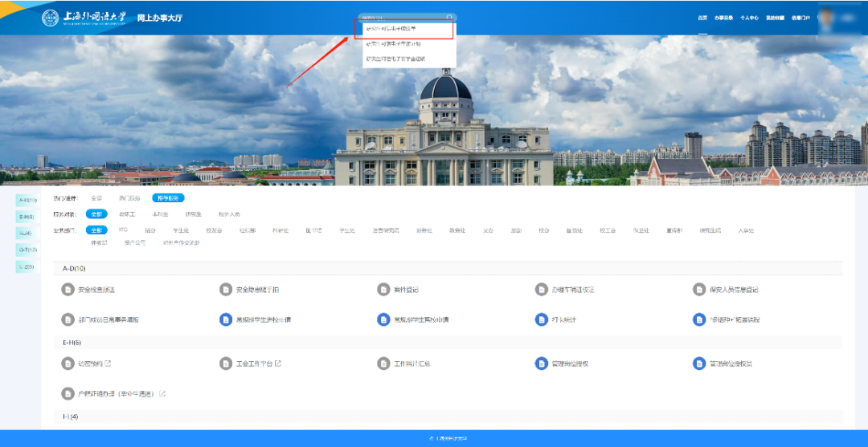The width and height of the screenshot is (868, 447).
Task: Jump to the O-T sidebar section
Action: [27, 250]
